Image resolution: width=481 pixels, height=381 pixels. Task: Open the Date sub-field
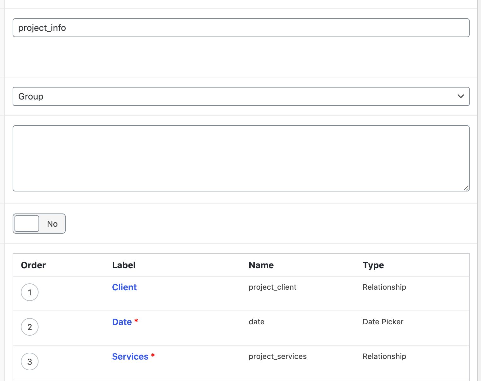[122, 322]
